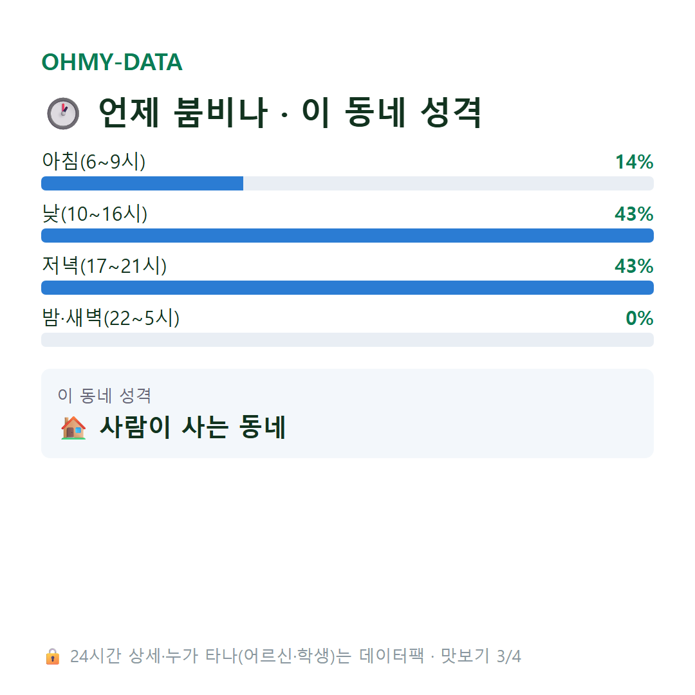Viewport: 695px width, 695px height.
Task: Click the 14% value for morning
Action: pyautogui.click(x=635, y=162)
